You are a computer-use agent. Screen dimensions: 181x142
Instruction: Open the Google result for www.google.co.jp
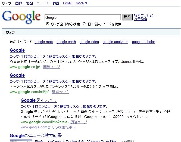tap(17, 50)
